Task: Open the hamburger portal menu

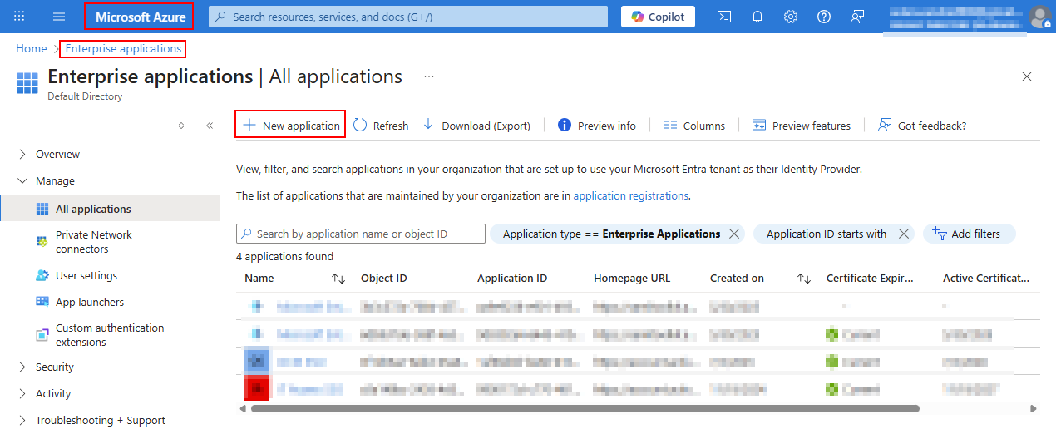Action: click(x=59, y=17)
